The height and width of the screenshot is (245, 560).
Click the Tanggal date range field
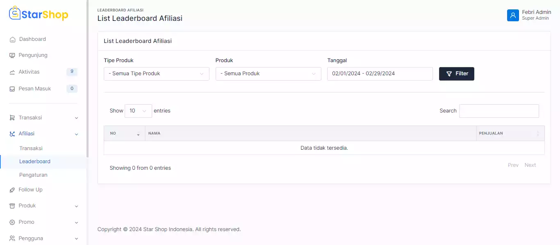coord(380,74)
